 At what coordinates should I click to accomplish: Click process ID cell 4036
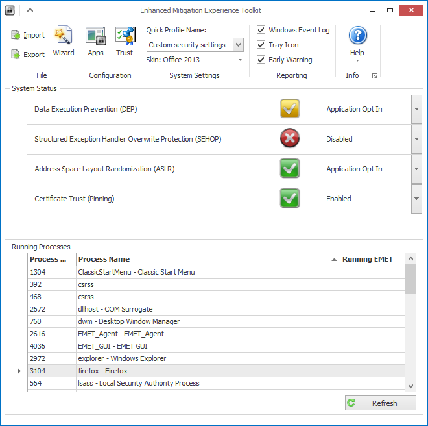coord(52,346)
